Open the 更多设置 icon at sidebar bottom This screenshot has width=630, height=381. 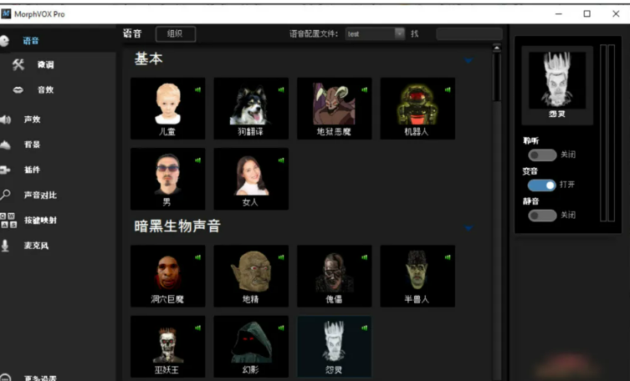coord(5,378)
